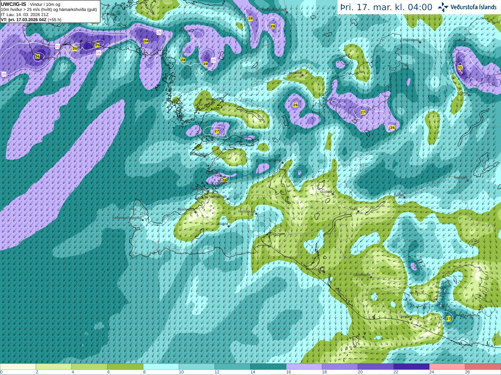This screenshot has height=375, width=501.
Task: Pick the 18–20 m/s purple swatch
Action: [x=340, y=367]
